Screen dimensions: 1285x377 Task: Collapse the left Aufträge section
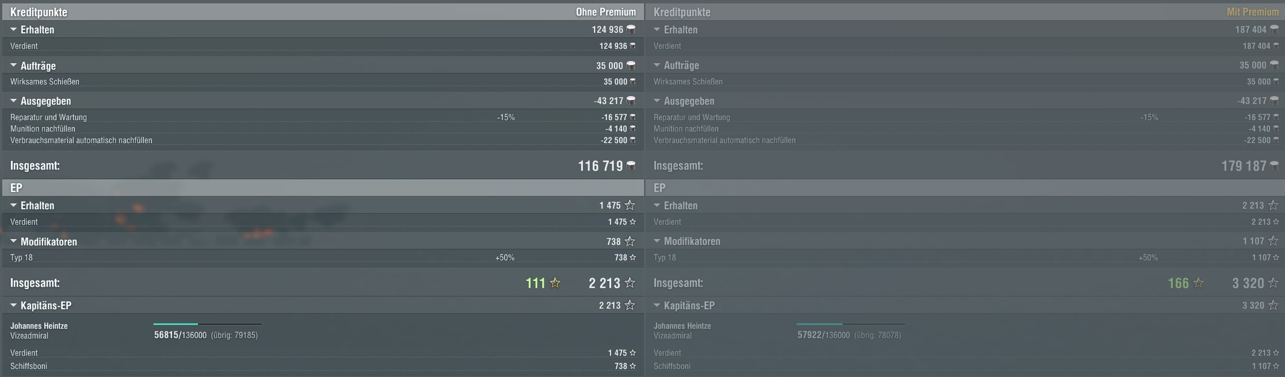(x=14, y=66)
